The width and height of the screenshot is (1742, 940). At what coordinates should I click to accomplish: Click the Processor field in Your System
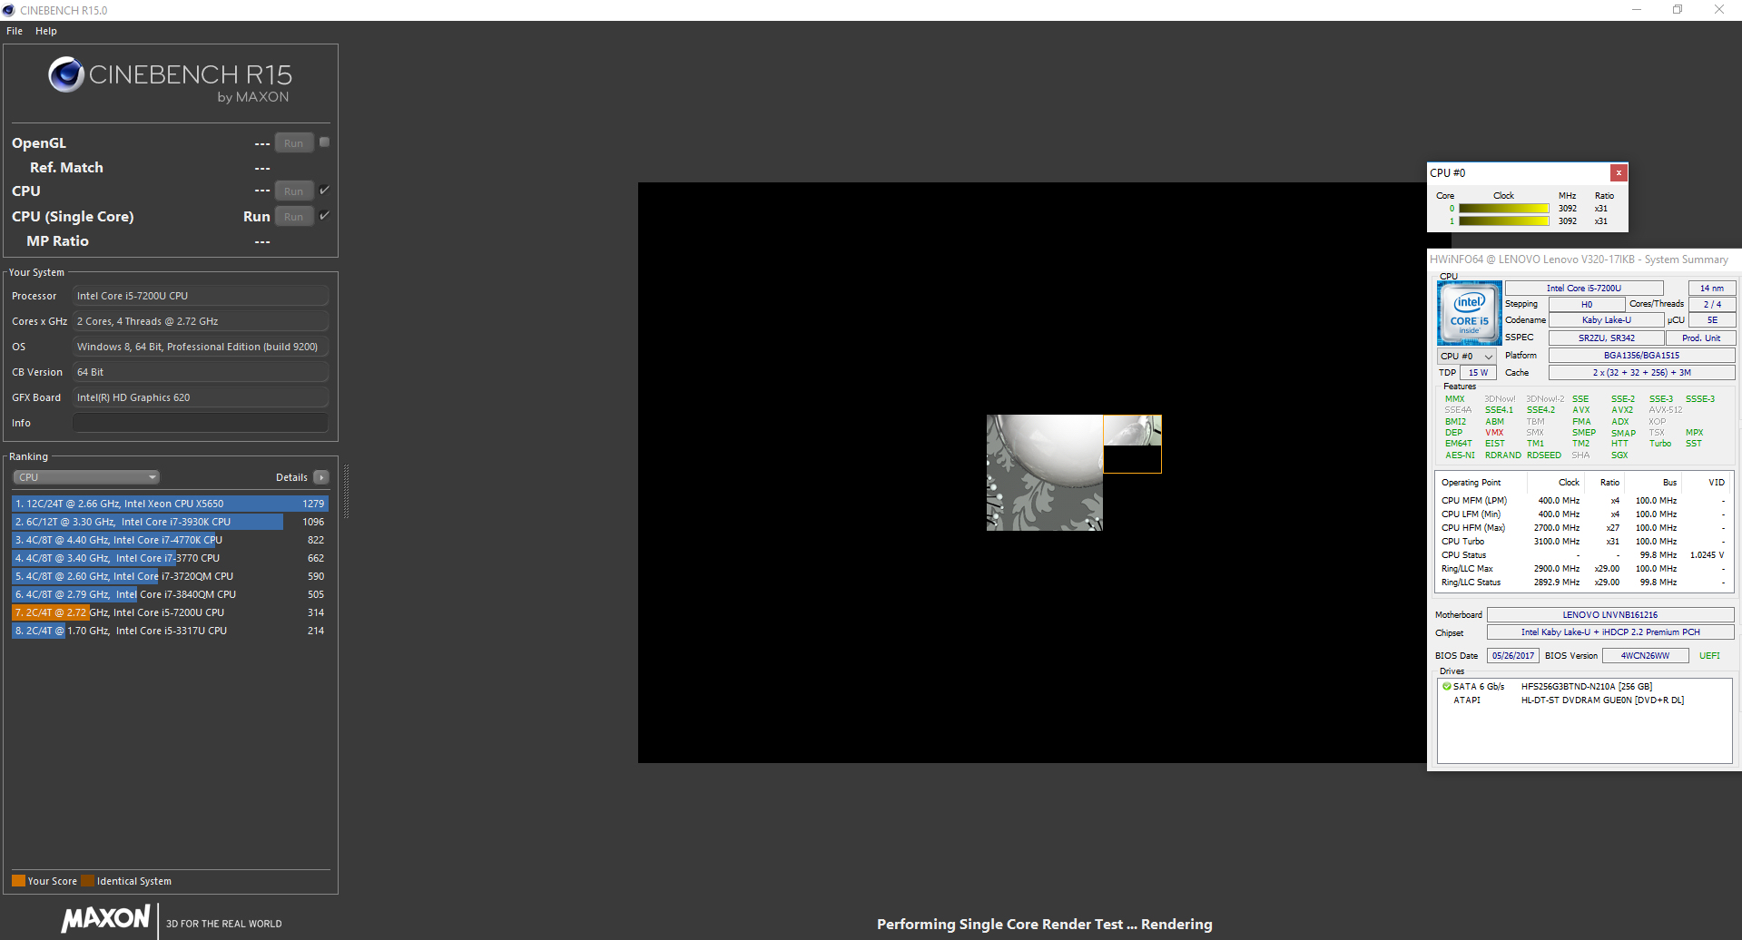(201, 296)
